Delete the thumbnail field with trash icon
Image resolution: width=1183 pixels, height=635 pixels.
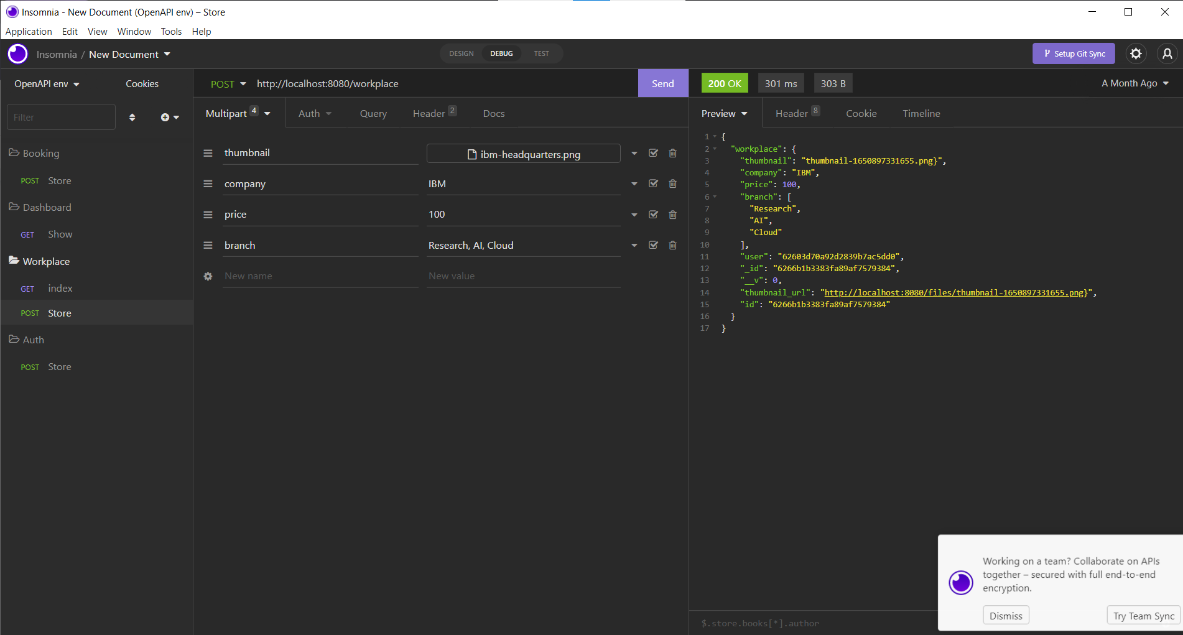pyautogui.click(x=672, y=153)
